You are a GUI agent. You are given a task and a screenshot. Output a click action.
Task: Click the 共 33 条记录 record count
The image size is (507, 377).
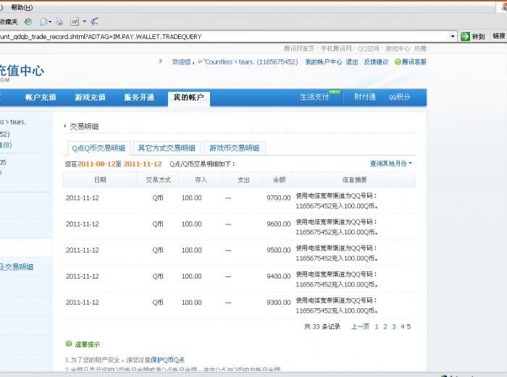[x=322, y=326]
